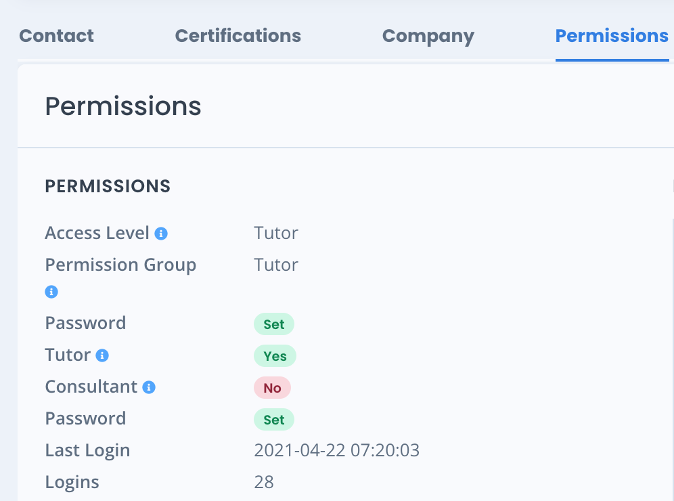Click the Set badge in the first Password row
674x501 pixels.
coord(274,324)
